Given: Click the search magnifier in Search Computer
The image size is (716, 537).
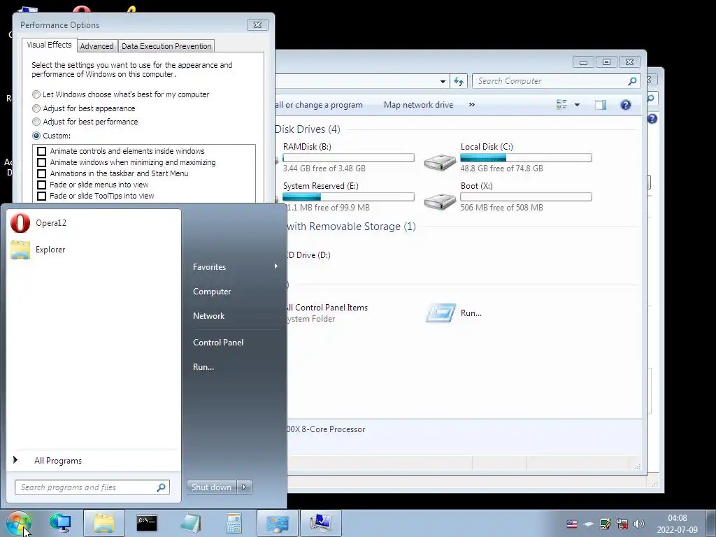Looking at the screenshot, I should pyautogui.click(x=632, y=81).
